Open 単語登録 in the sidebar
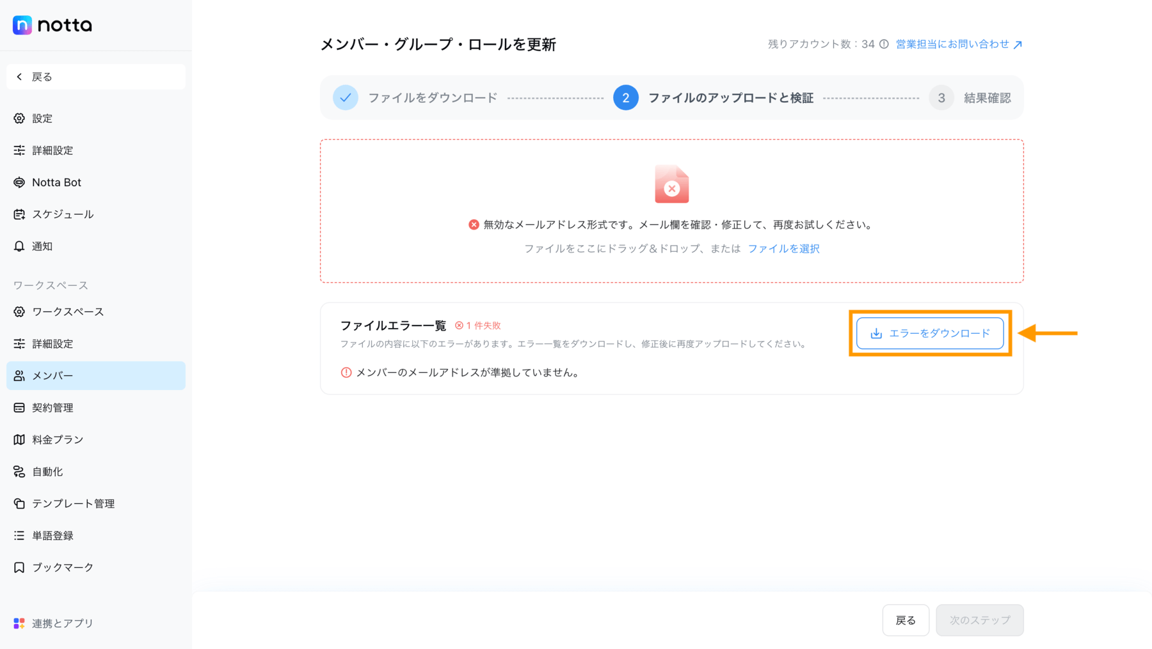 96,535
